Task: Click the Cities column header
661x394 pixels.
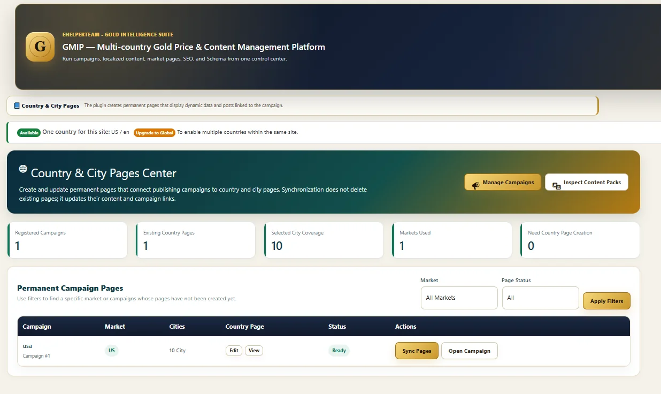Action: 177,327
